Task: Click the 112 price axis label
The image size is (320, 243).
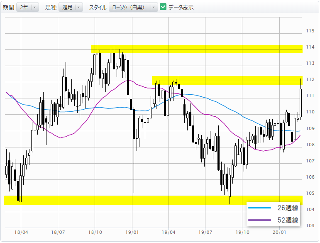Action: (x=310, y=79)
